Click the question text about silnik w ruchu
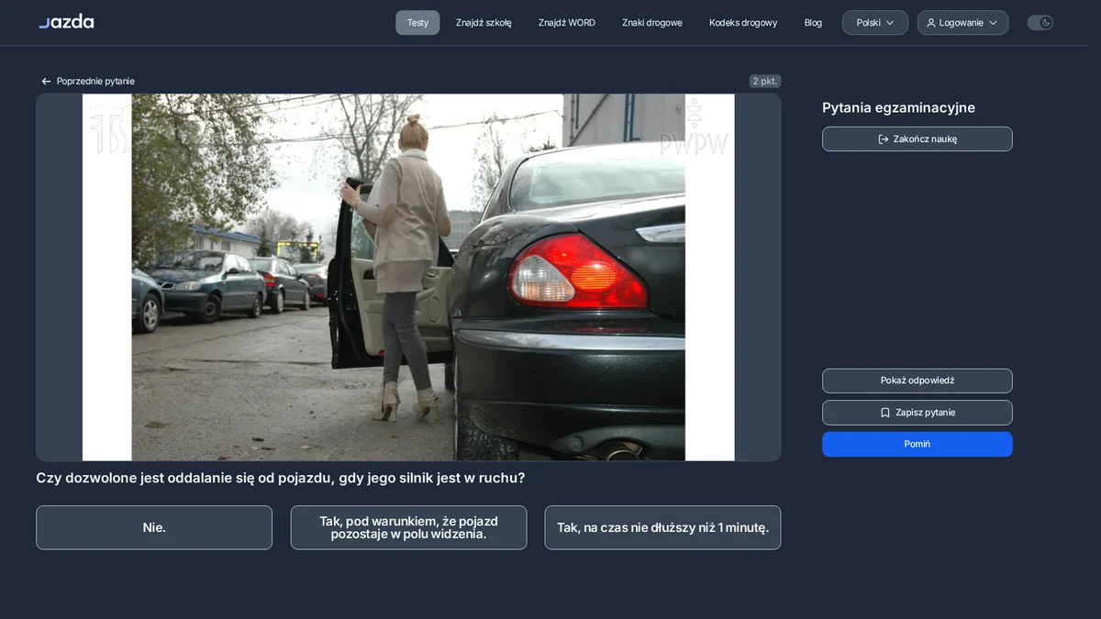 pos(281,478)
